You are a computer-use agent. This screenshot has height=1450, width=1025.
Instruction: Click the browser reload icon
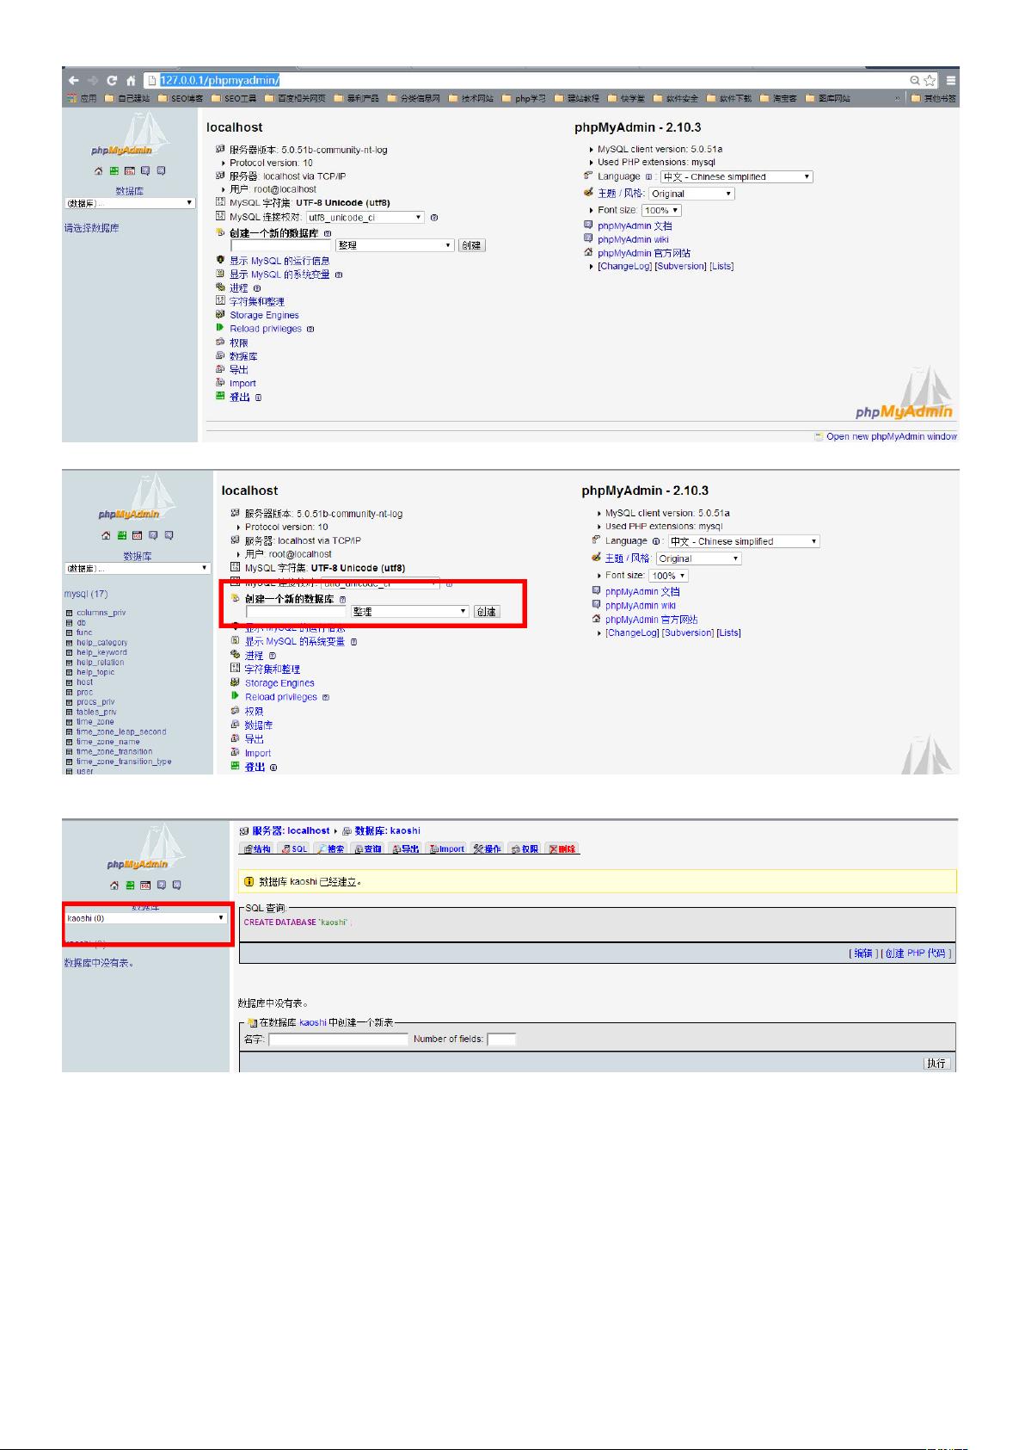pos(112,80)
